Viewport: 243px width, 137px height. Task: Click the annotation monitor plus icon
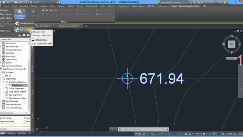pyautogui.click(x=210, y=134)
